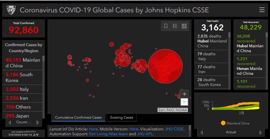Viewport: 270px width, 139px height.
Task: Open the Lancet Inf Dis article Here link
Action: coord(93,129)
